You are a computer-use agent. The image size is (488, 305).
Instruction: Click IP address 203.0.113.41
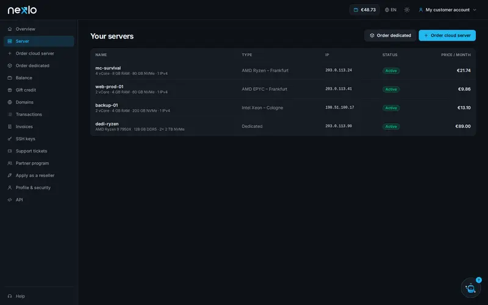coord(339,89)
